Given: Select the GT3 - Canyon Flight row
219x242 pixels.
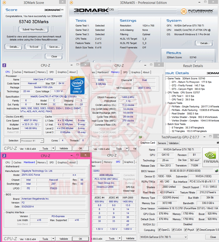Looking at the screenshot, I should click(x=188, y=89).
